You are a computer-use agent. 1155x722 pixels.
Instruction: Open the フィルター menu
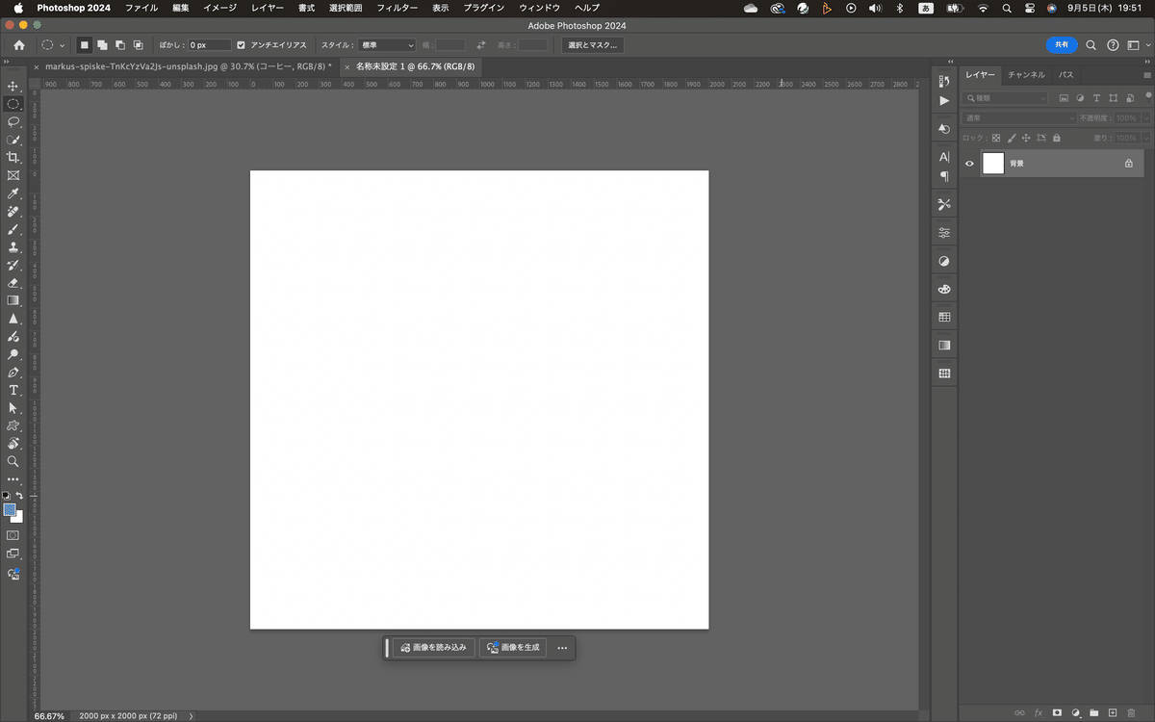click(397, 8)
